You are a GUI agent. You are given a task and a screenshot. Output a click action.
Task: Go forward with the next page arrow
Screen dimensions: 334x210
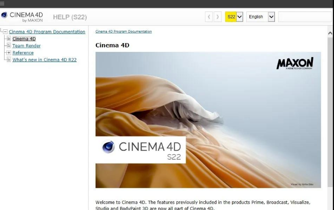point(217,17)
